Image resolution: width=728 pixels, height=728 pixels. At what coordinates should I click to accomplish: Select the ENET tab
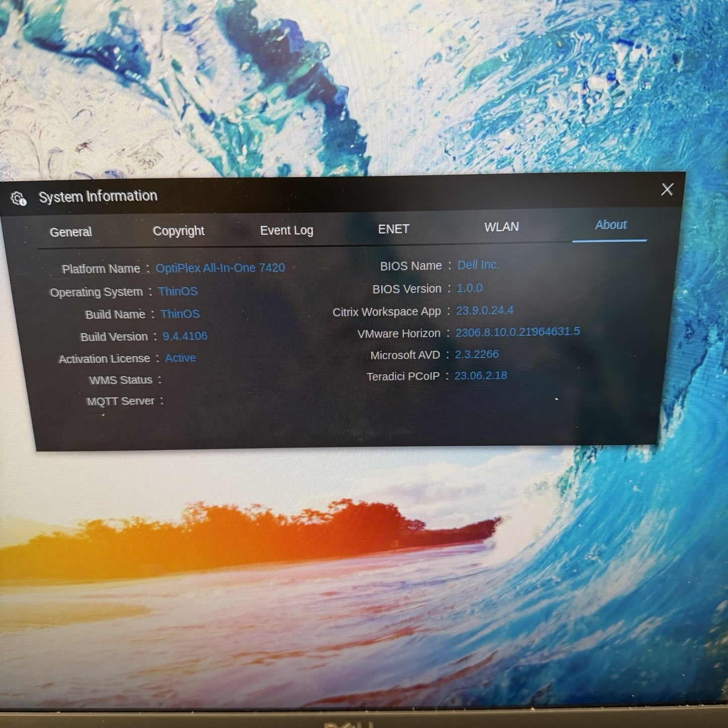pyautogui.click(x=393, y=229)
